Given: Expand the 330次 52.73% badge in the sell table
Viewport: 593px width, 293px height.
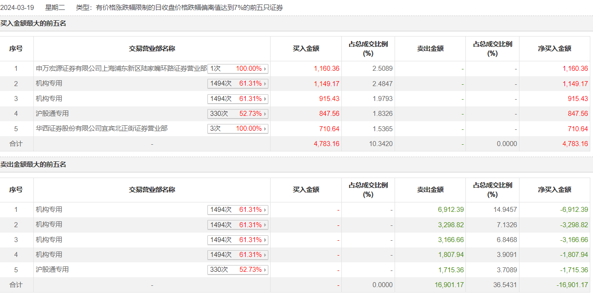Looking at the screenshot, I should (x=238, y=270).
